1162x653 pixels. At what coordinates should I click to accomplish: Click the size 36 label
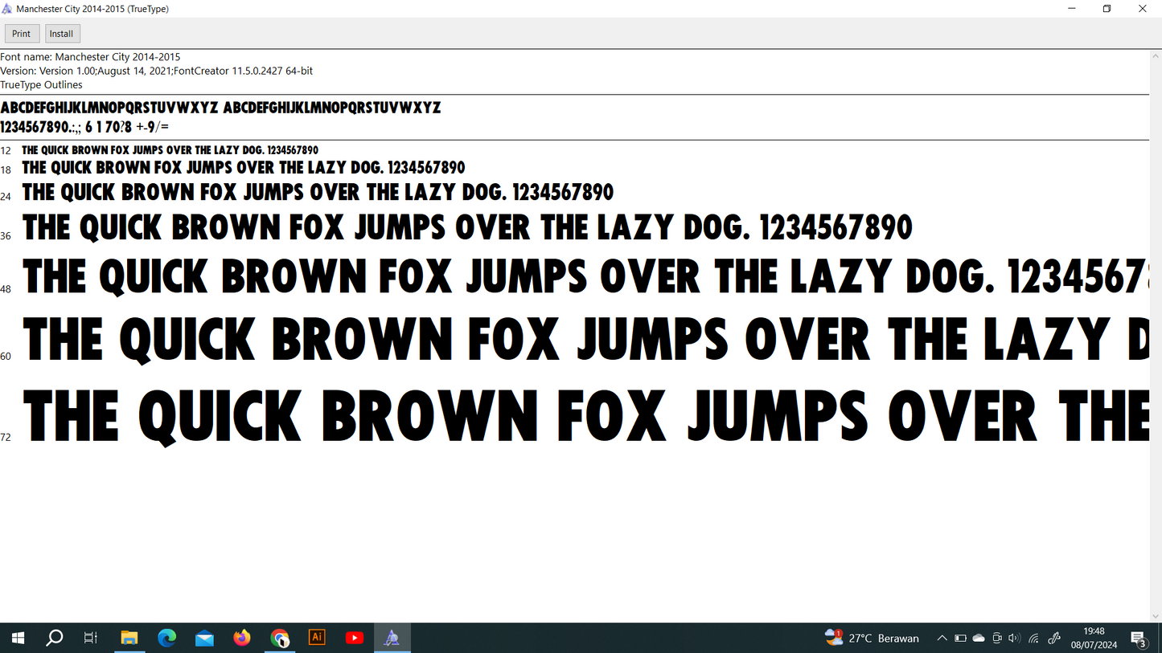click(x=6, y=235)
